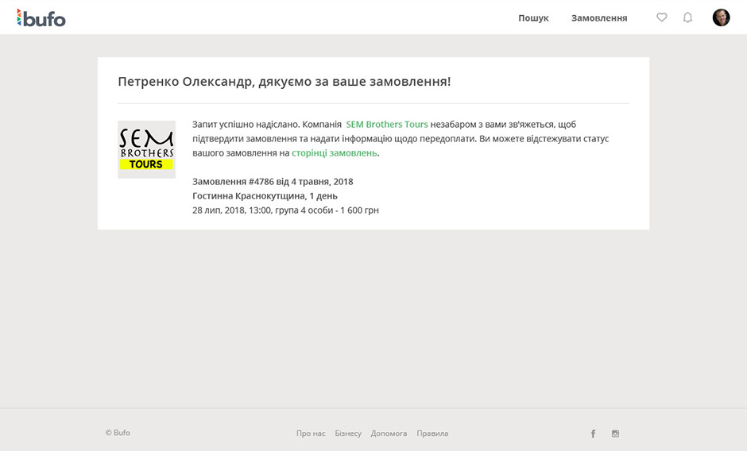Follow the SEM Brothers Tours company link

387,125
